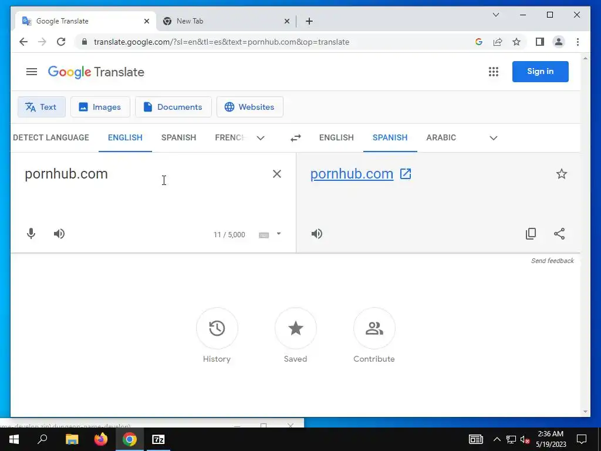Expand more target languages
The image size is (601, 451).
tap(493, 138)
